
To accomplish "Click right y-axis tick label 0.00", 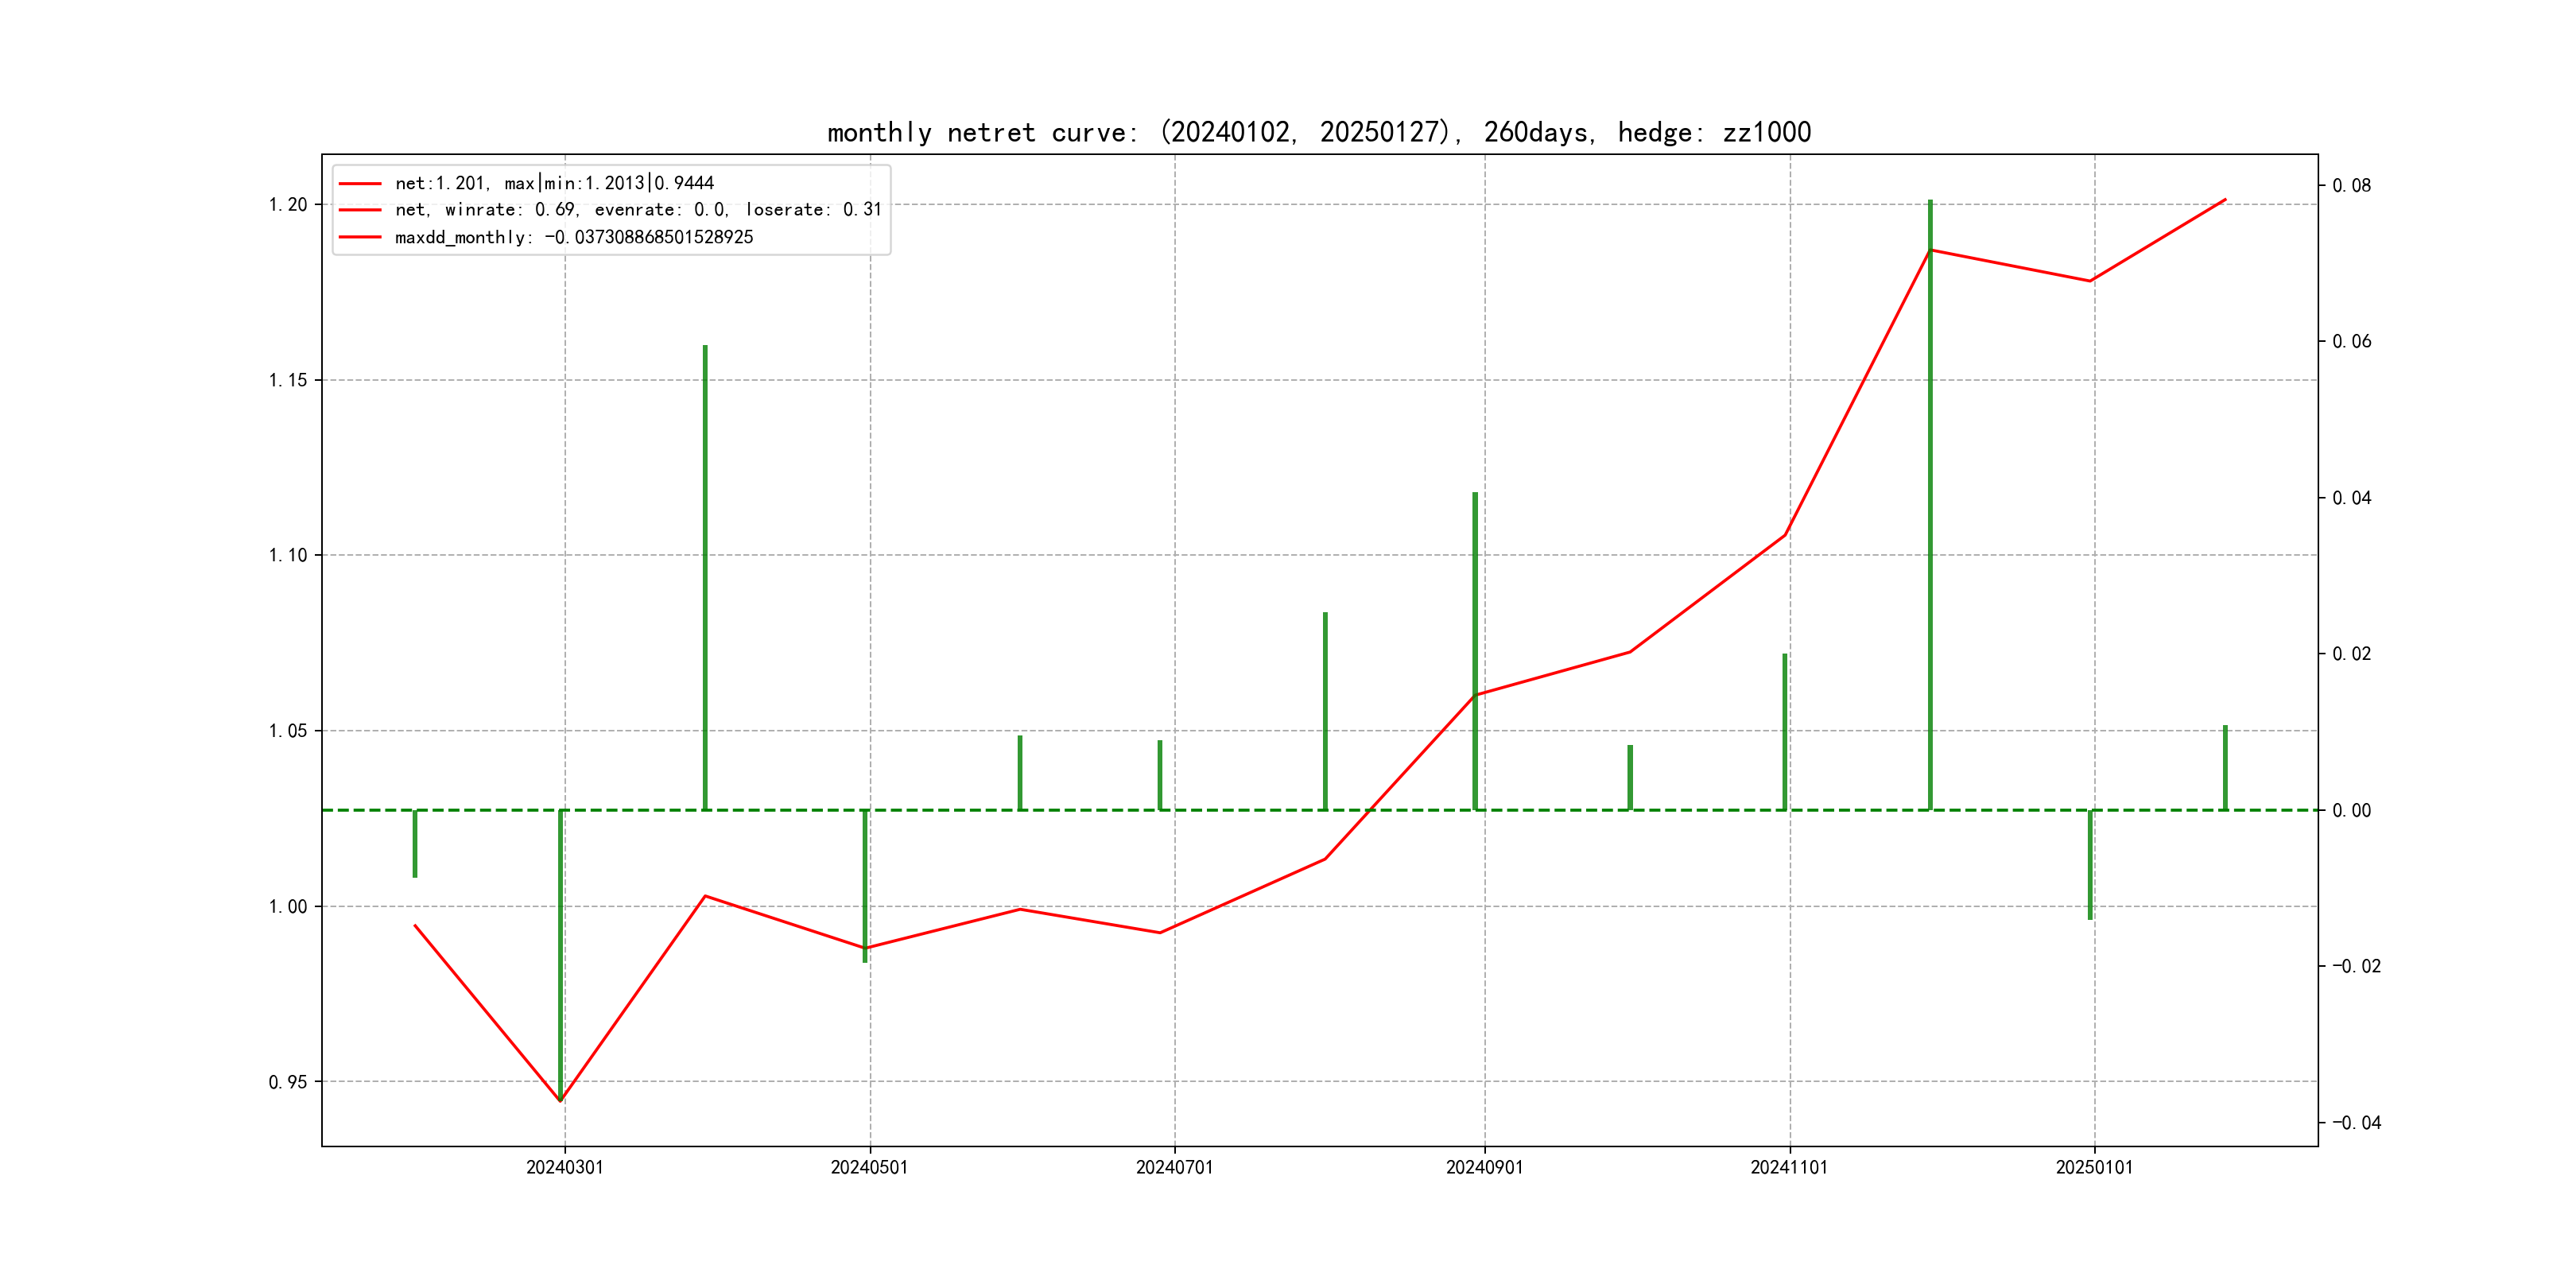I will point(2351,811).
